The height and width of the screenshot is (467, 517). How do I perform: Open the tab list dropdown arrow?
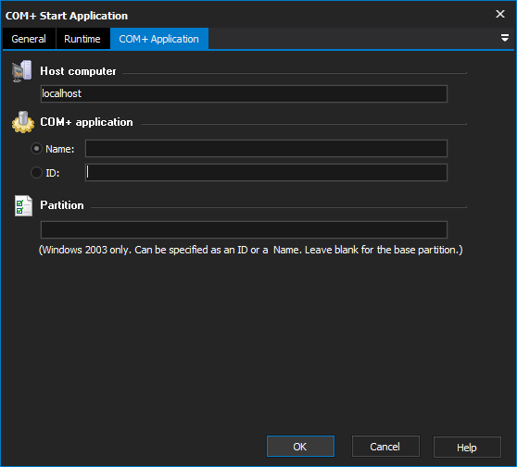504,38
